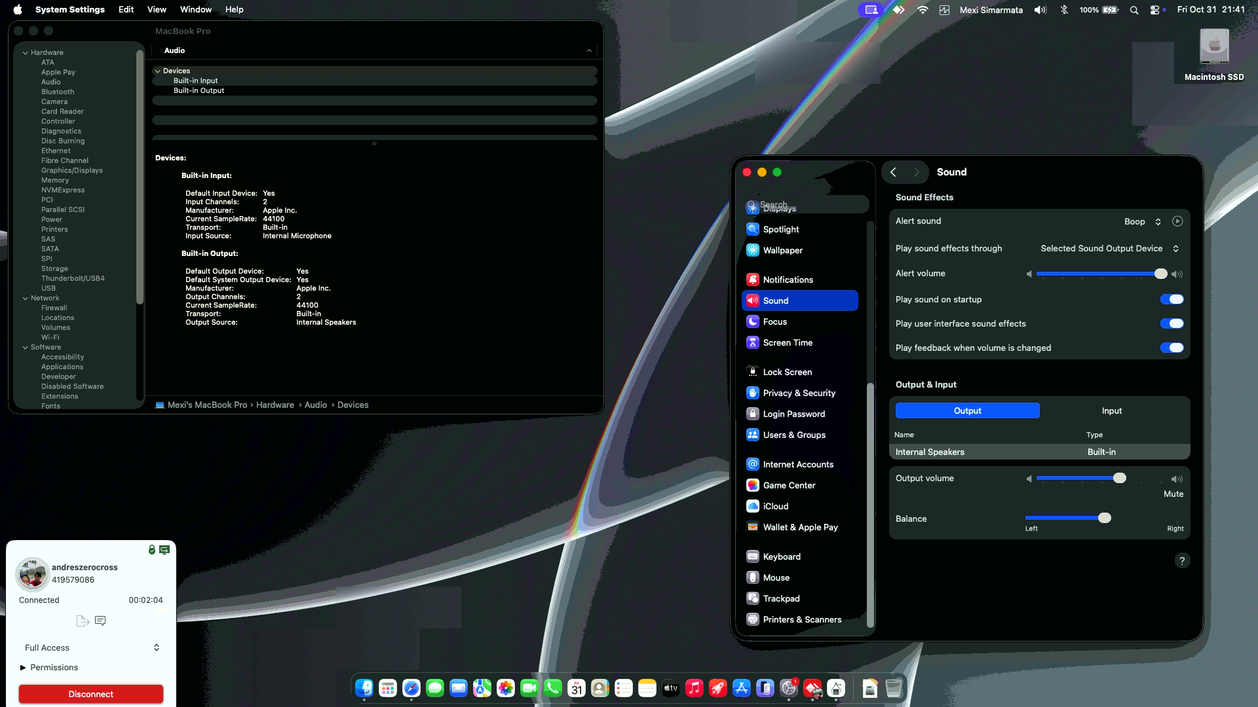Screen dimensions: 1258x707
Task: Open Wallpaper settings via its sidebar icon
Action: pyautogui.click(x=752, y=250)
